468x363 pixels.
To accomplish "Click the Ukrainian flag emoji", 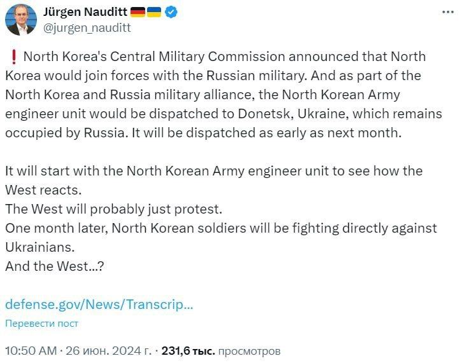I will pos(156,12).
